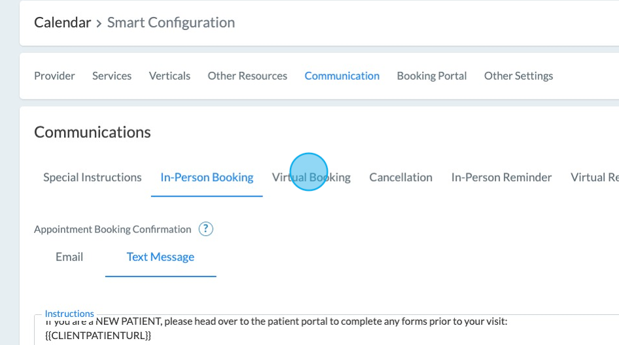Switch confirmation type to Email
This screenshot has height=345, width=619.
(69, 257)
